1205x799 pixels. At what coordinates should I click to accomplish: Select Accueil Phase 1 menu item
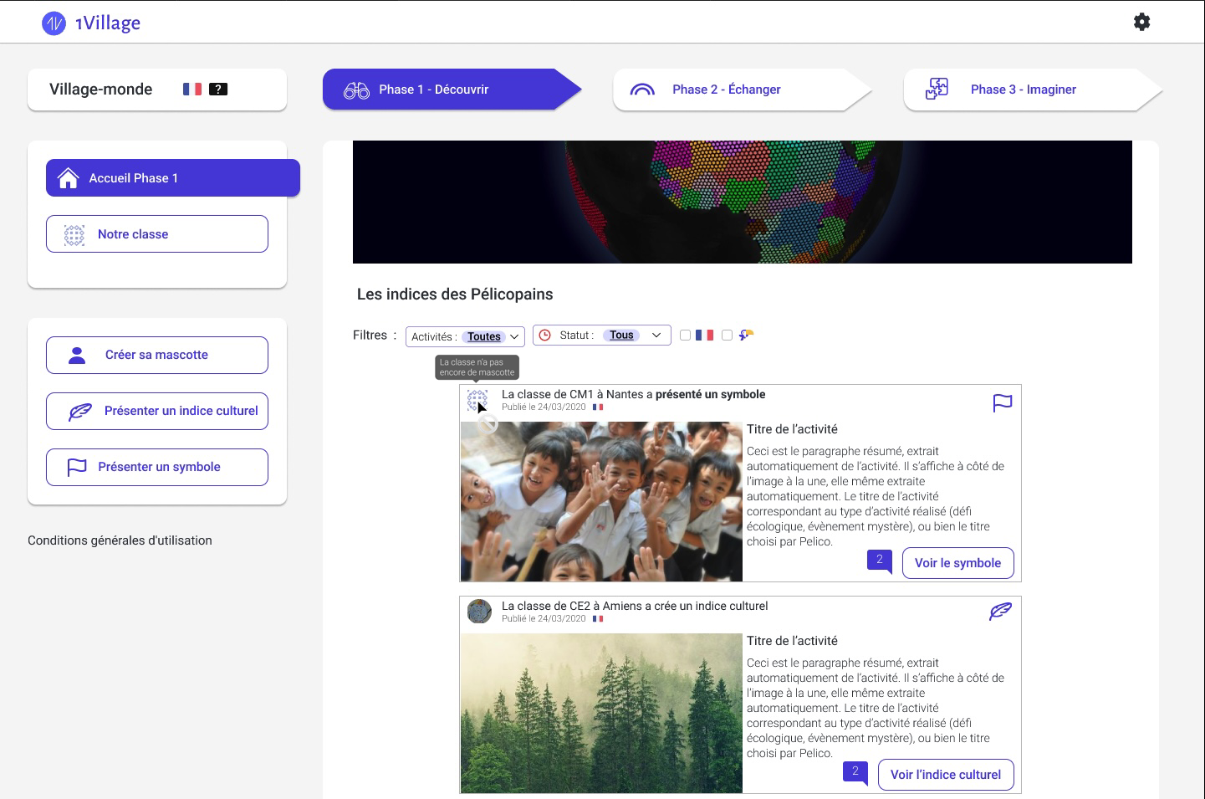[173, 178]
